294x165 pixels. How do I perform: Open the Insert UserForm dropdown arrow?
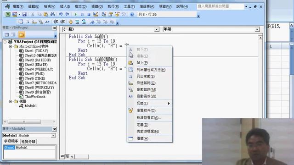pos(19,14)
